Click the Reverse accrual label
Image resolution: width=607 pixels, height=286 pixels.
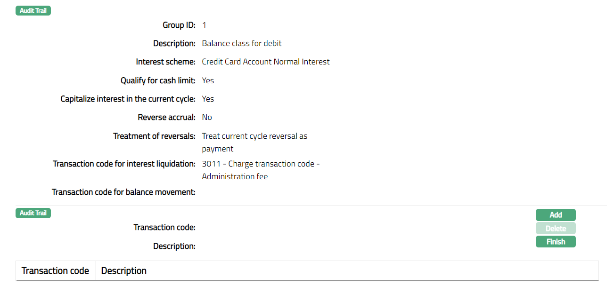click(166, 117)
